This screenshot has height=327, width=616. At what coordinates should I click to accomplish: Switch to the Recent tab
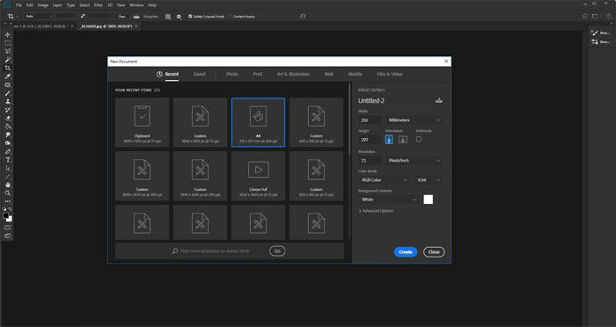point(168,74)
